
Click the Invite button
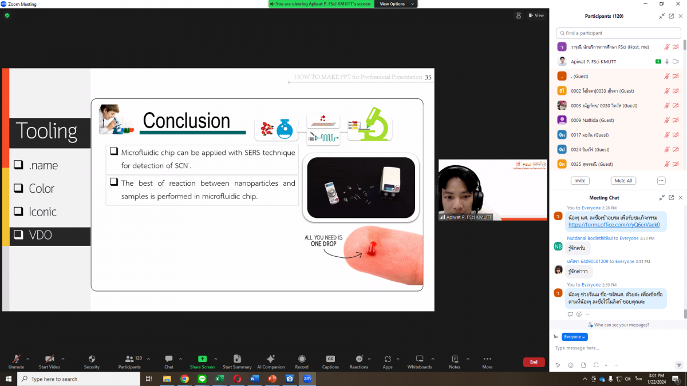coord(580,181)
